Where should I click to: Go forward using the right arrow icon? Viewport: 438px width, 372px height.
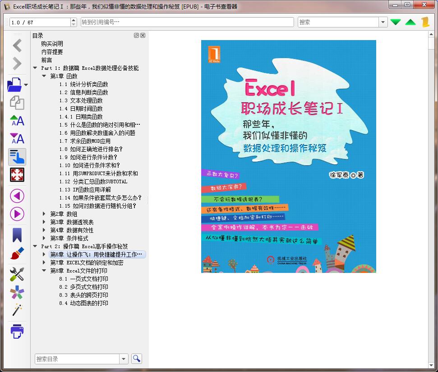click(17, 64)
